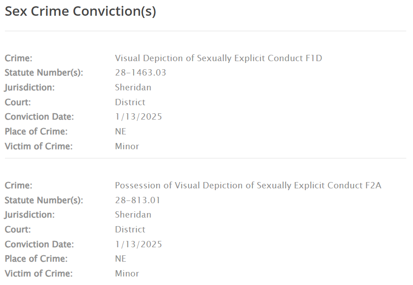Click statute number 28-813.01
The width and height of the screenshot is (413, 285).
pos(138,200)
